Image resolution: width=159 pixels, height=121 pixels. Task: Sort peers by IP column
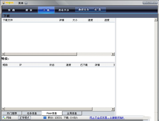click(x=29, y=65)
